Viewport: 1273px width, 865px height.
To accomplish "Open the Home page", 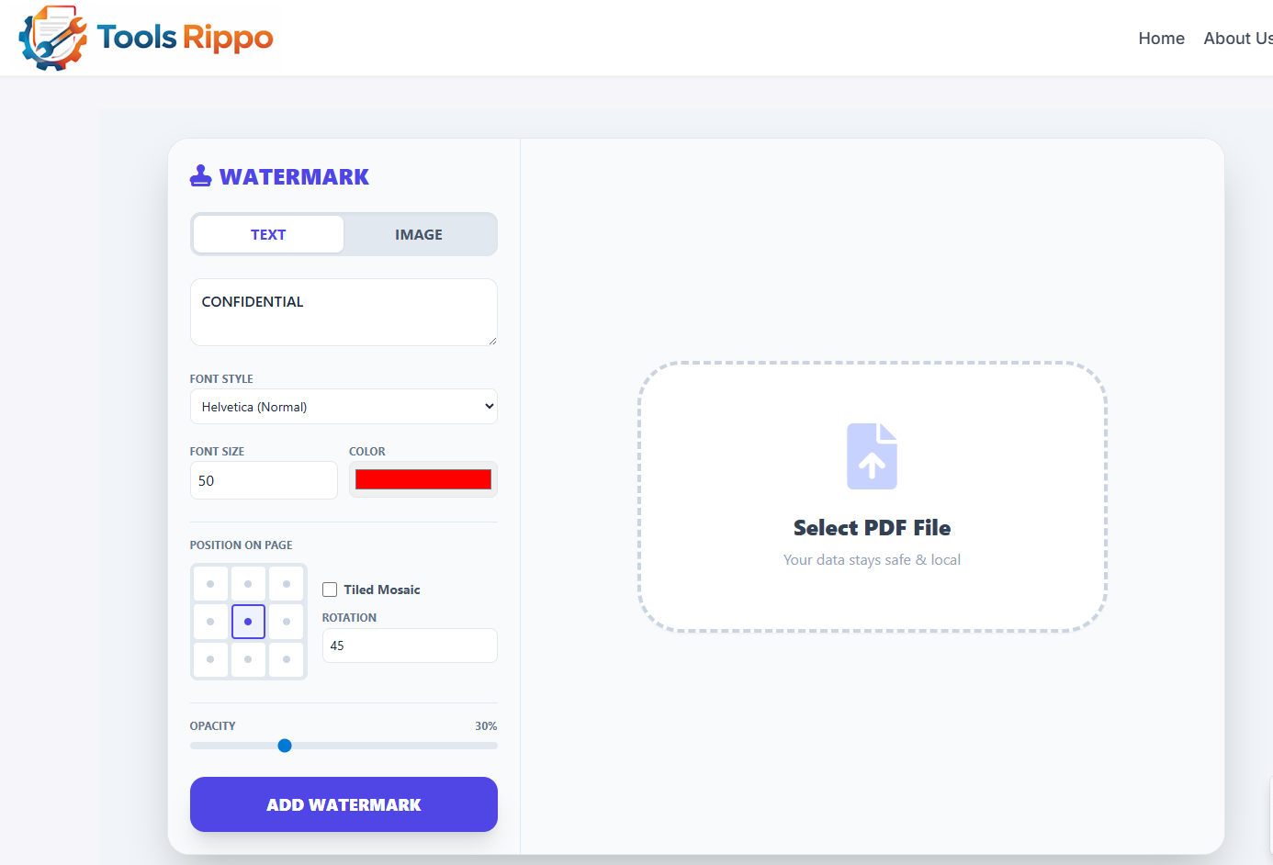I will tap(1161, 38).
